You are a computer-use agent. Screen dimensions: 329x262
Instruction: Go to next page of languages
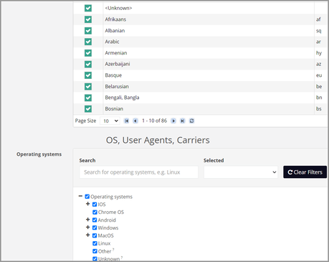(x=173, y=121)
